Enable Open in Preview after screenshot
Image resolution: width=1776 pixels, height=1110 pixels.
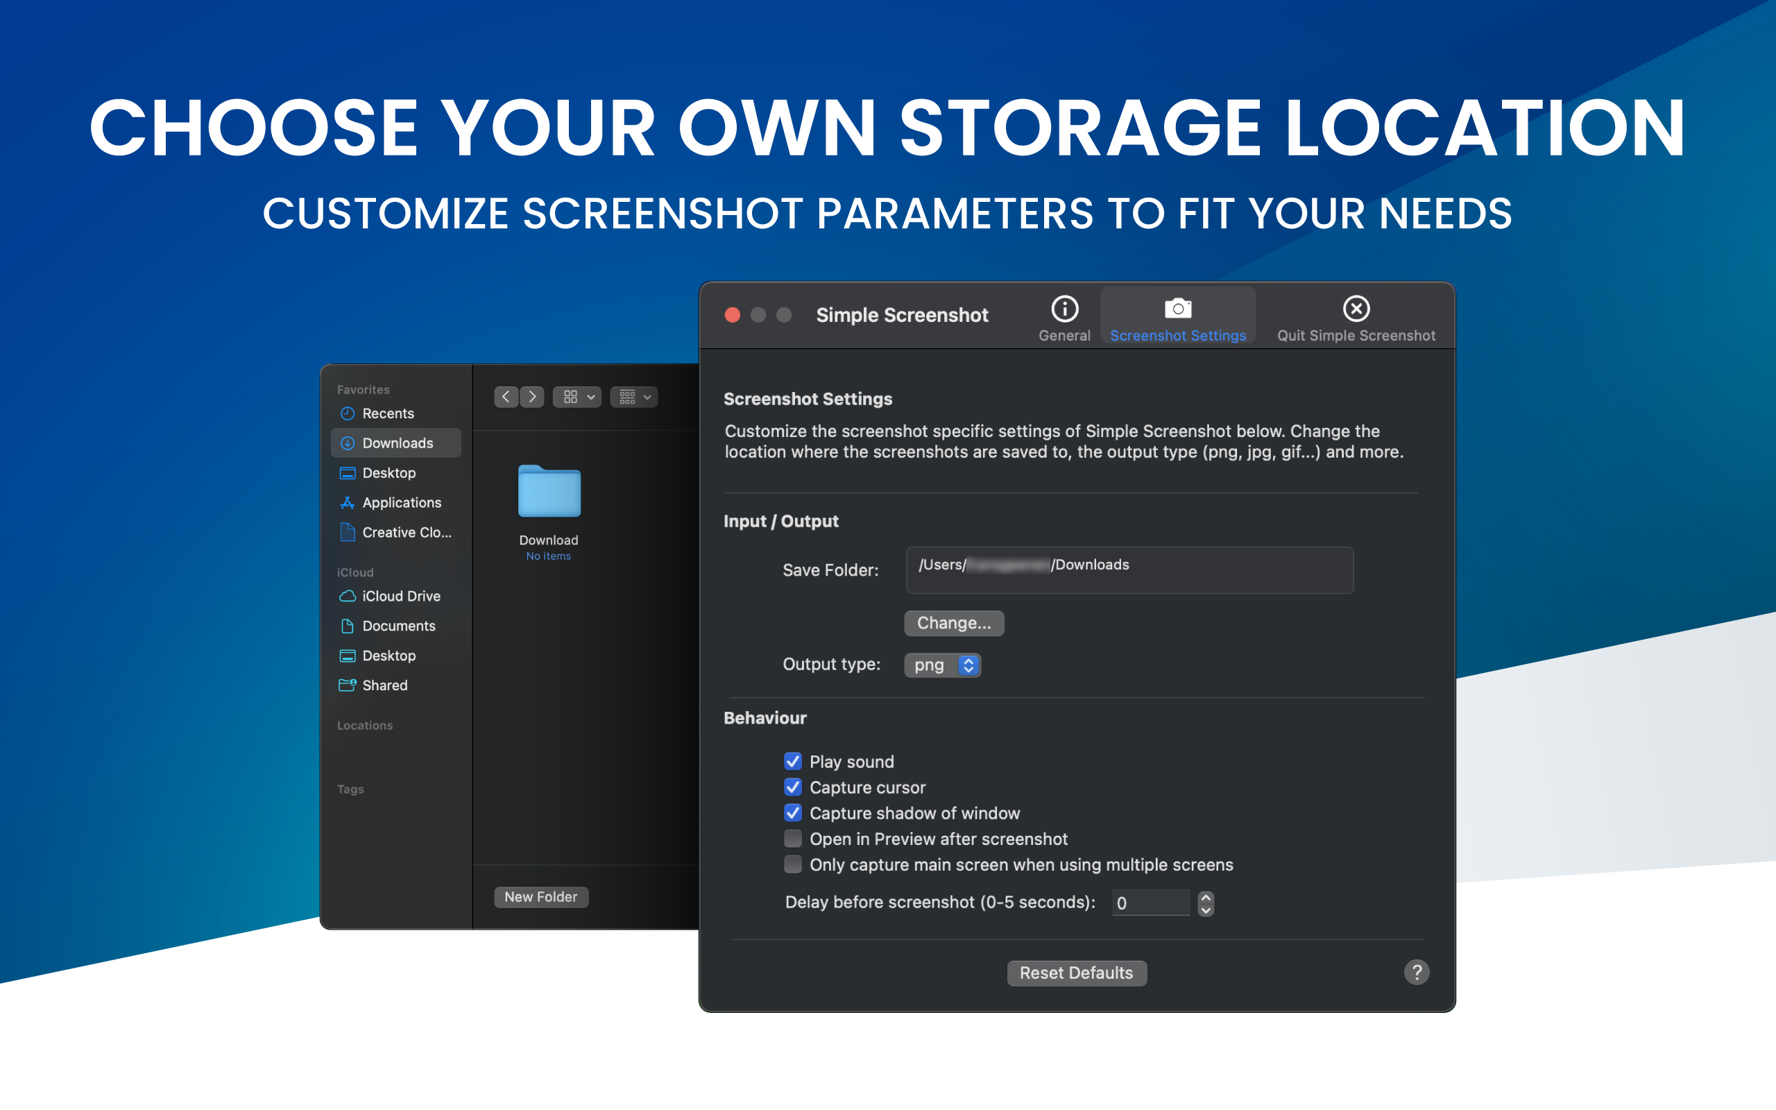coord(792,838)
